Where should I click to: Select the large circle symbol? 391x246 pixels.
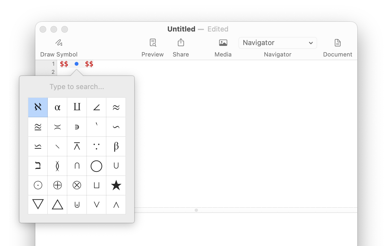(96, 166)
